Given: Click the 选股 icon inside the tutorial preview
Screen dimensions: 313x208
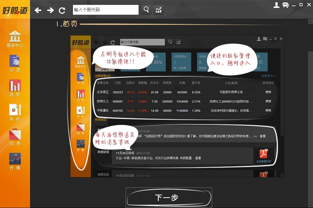Looking at the screenshot, I should coord(81,96).
